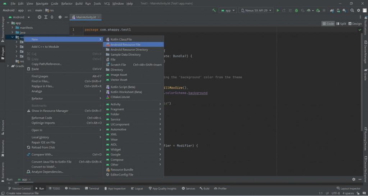Screen dimensions: 368x196
Task: Hide the Project panel with minus icon
Action: point(66,17)
